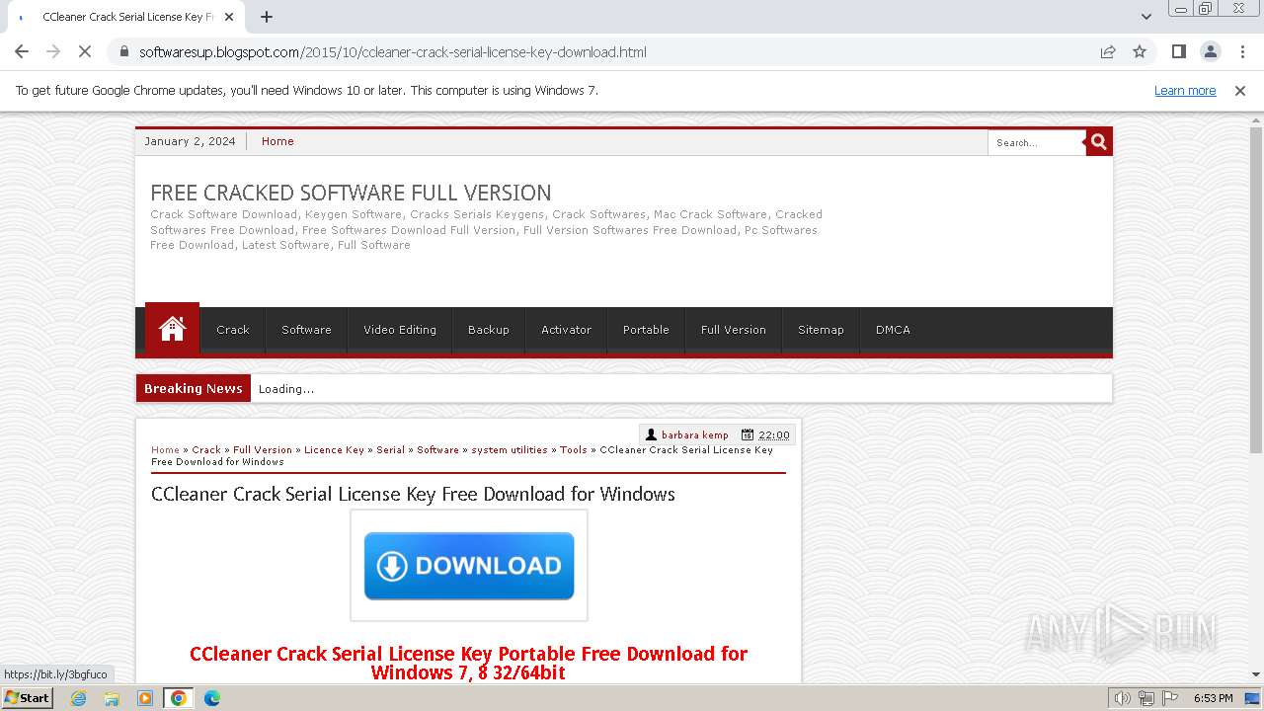Click the post title CCleaner Crack Serial
This screenshot has height=711, width=1264.
point(413,494)
